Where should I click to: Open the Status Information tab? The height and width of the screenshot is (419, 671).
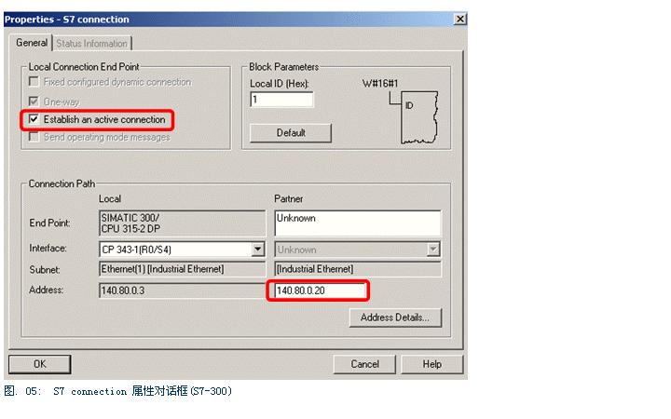(x=91, y=43)
